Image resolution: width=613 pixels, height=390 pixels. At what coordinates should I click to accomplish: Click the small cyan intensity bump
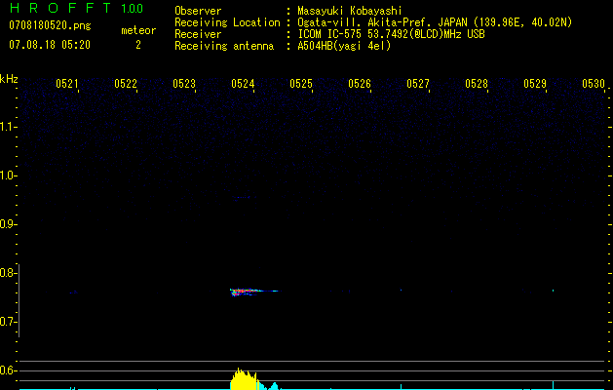[x=275, y=386]
